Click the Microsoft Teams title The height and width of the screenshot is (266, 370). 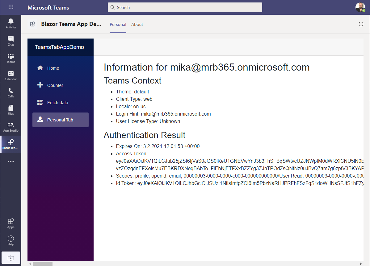coord(48,7)
